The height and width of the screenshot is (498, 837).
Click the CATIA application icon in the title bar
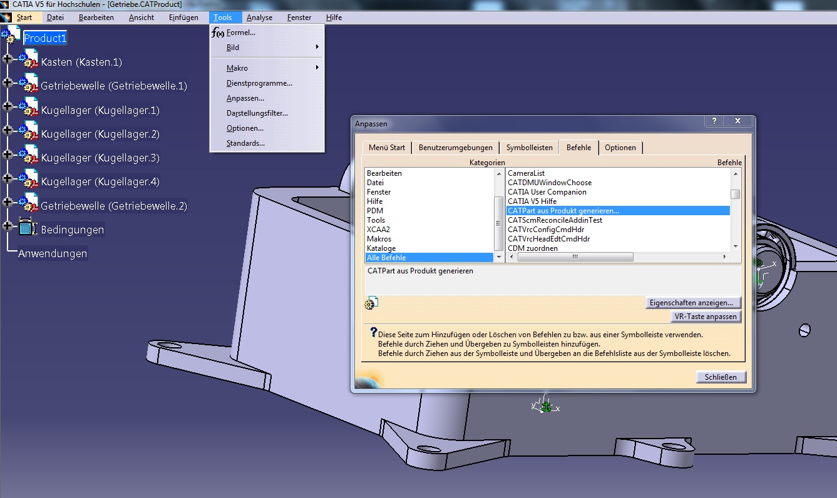point(5,4)
